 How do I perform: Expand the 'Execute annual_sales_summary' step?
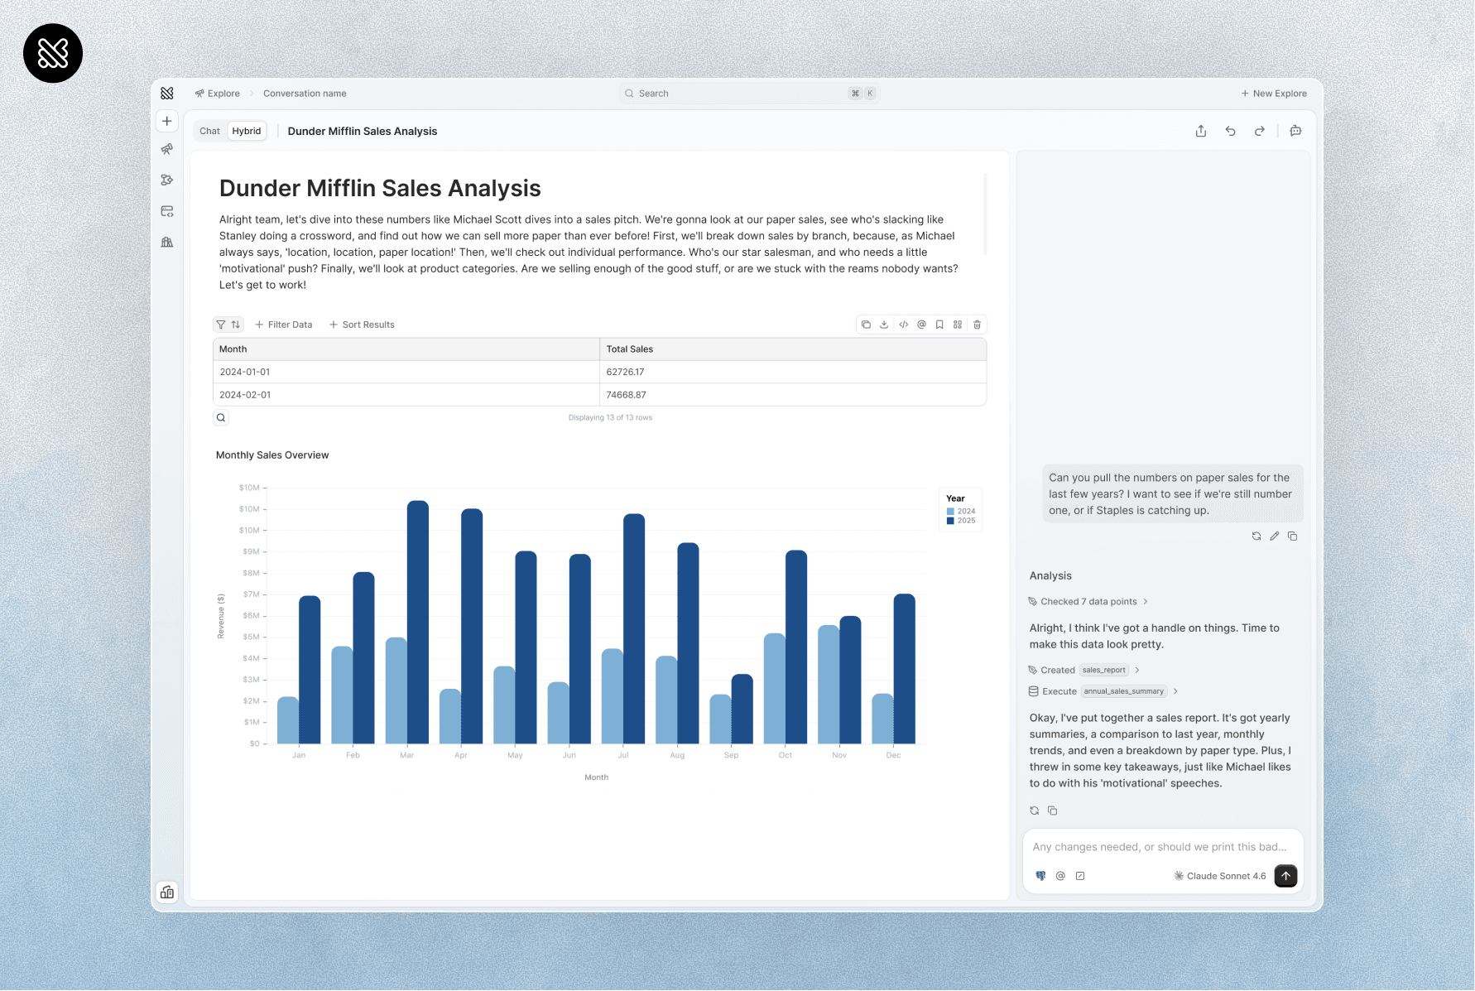1103,691
